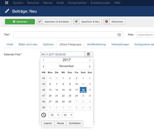Open the minutes dropdown
Viewport: 154px width, 132px height.
(x=67, y=115)
